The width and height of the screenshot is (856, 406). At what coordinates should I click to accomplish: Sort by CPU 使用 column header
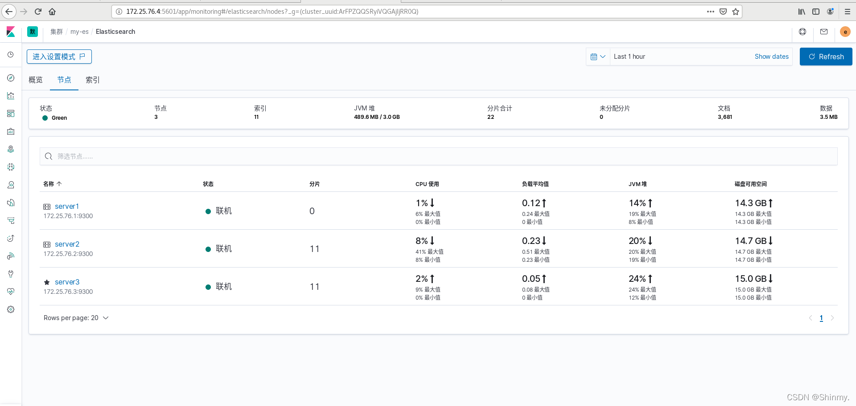click(427, 184)
